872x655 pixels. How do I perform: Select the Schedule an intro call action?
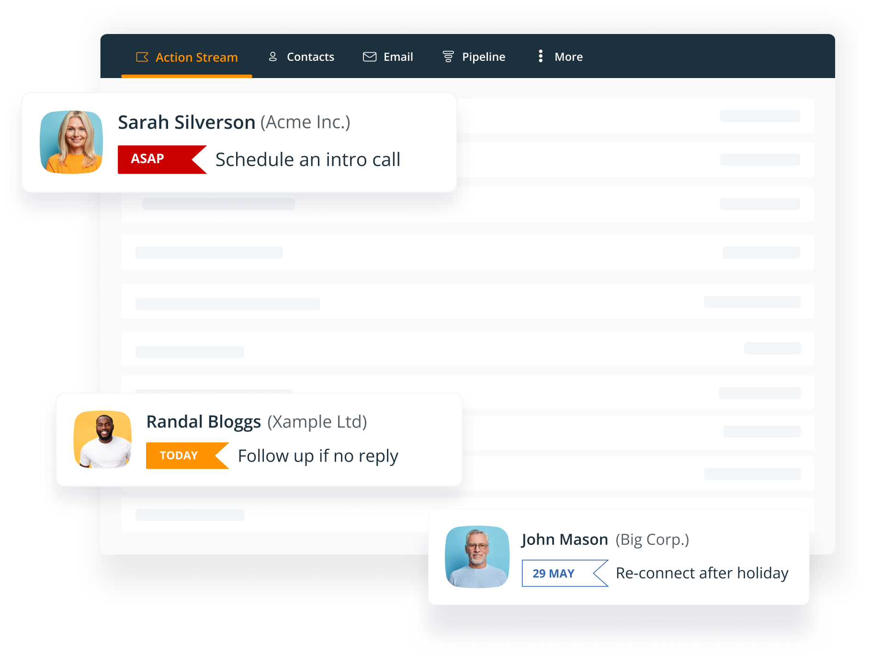307,160
